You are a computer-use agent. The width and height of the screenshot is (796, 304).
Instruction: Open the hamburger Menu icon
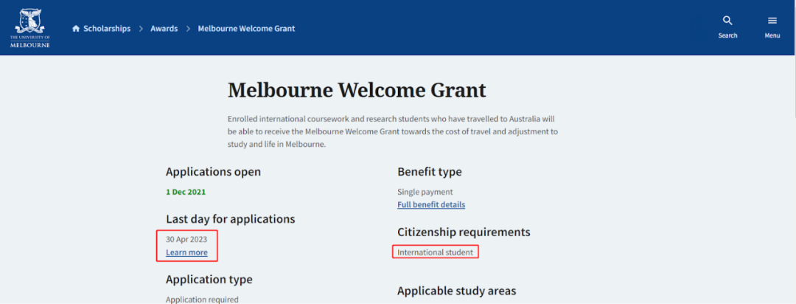click(x=772, y=21)
